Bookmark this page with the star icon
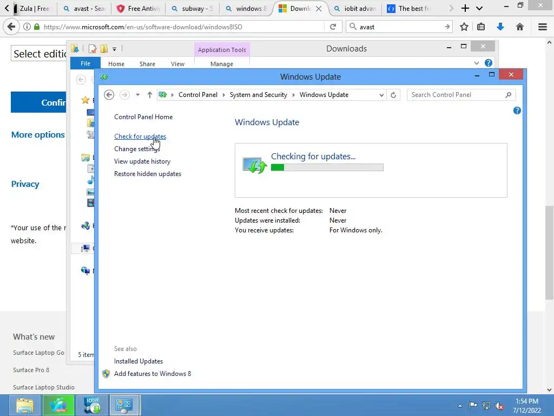 464,27
